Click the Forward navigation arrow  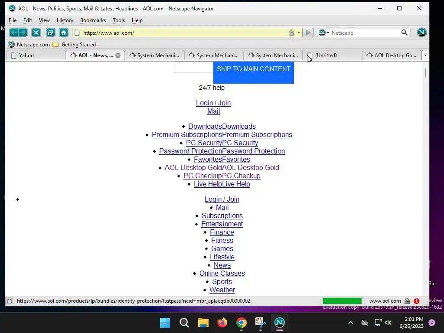point(23,33)
